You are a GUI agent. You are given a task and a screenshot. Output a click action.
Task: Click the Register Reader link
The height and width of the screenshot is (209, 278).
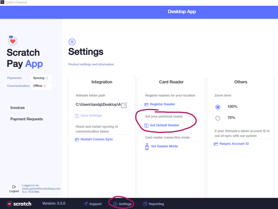[162, 104]
